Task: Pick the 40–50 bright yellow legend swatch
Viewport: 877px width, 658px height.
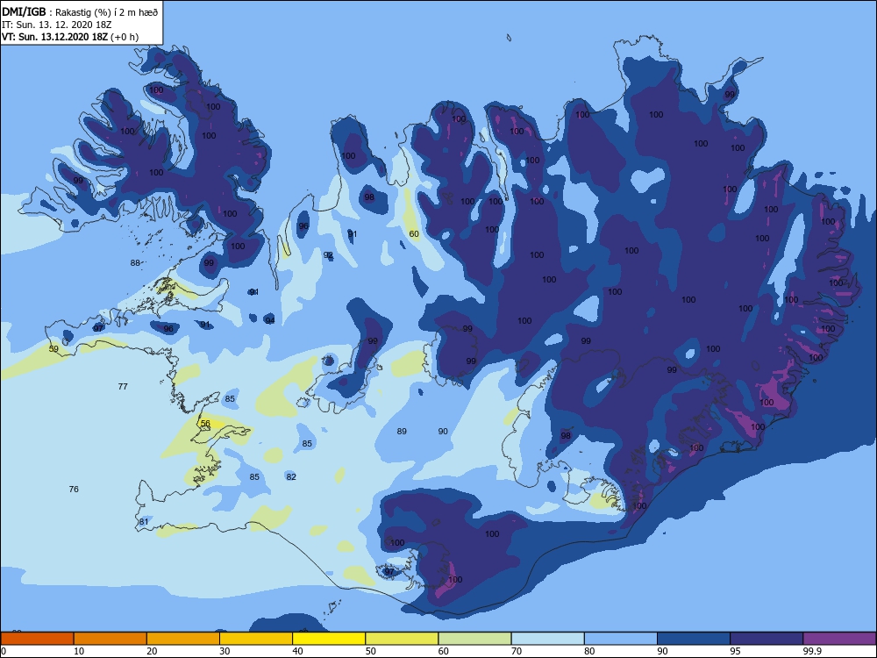Action: click(329, 639)
